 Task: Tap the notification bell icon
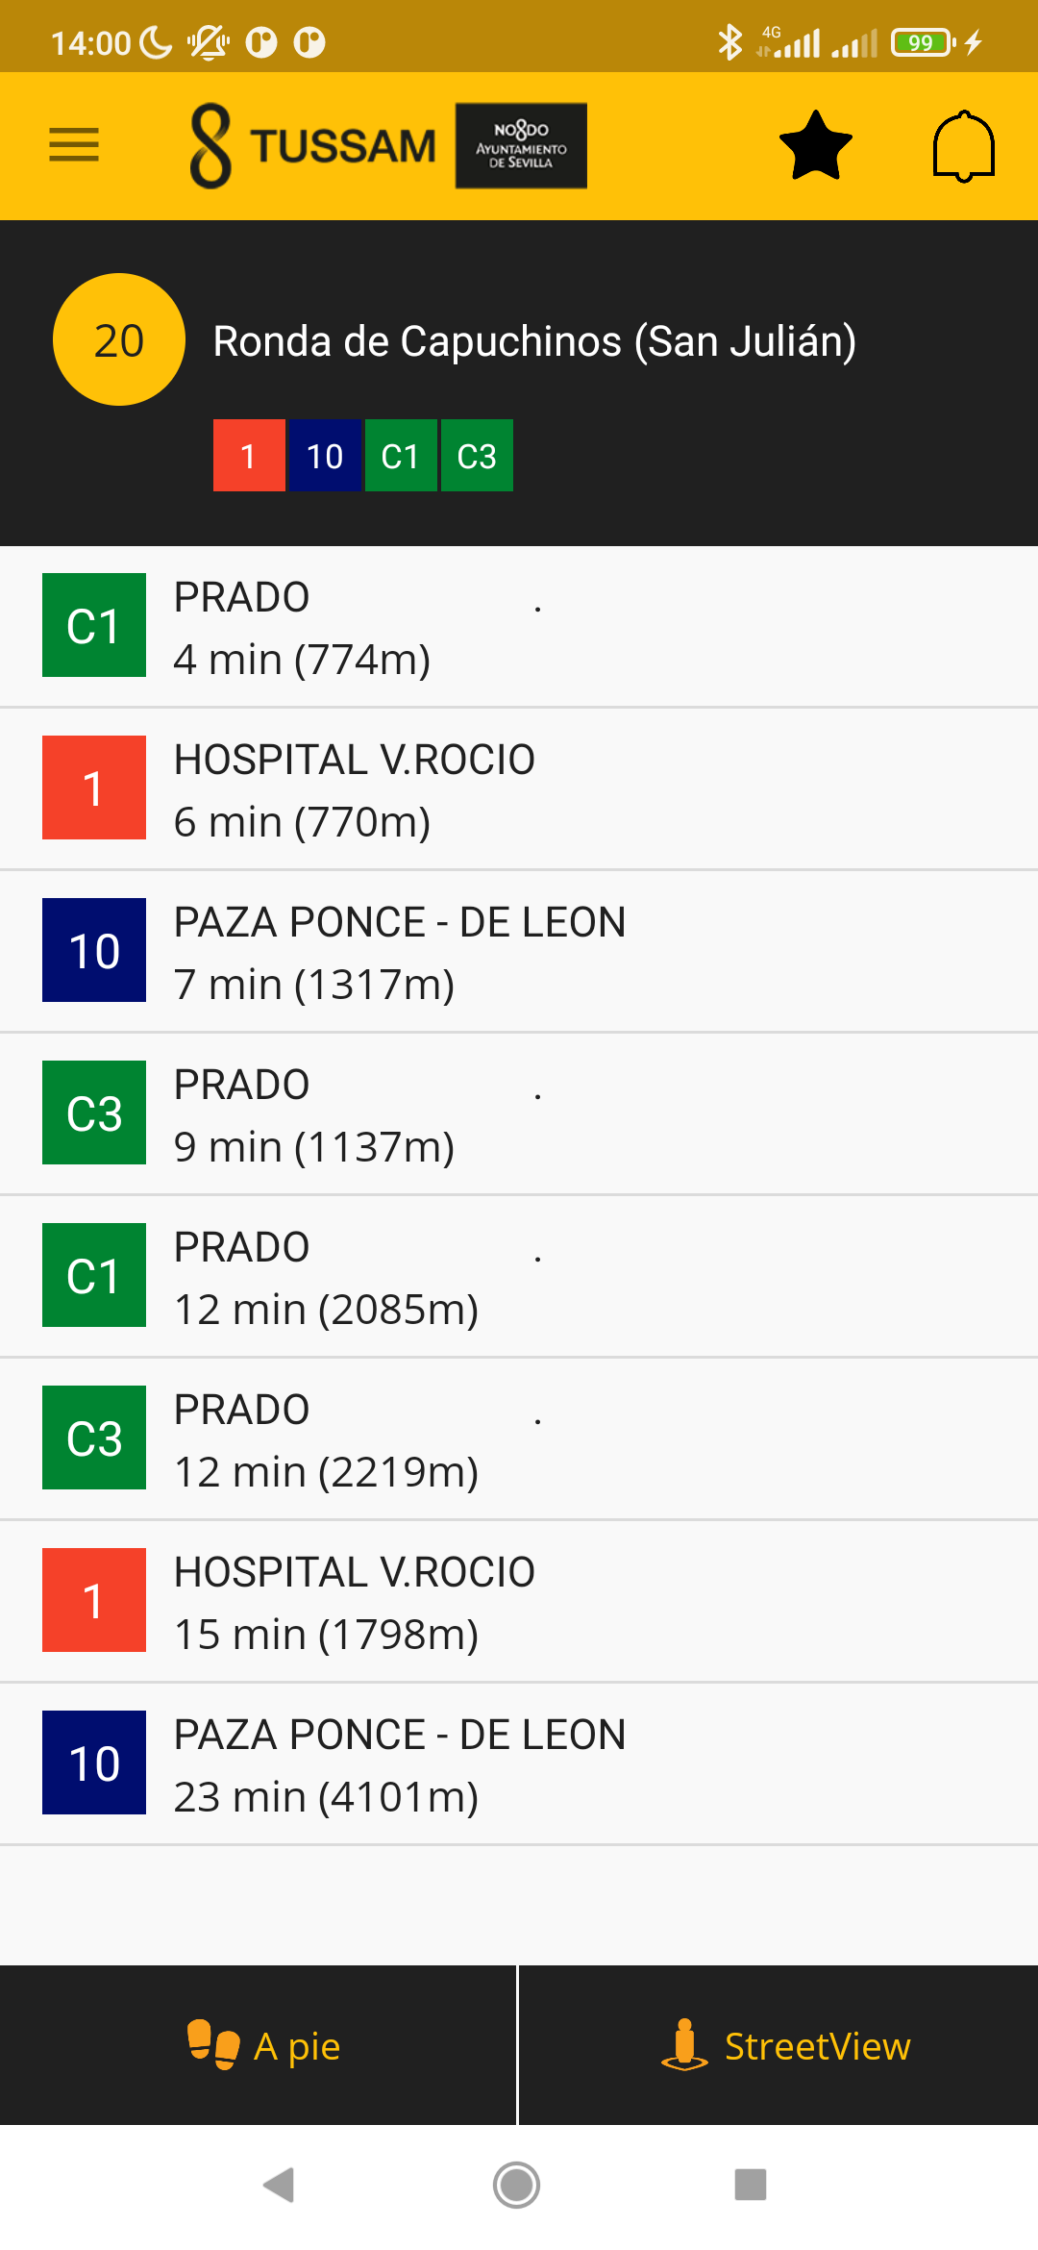963,145
